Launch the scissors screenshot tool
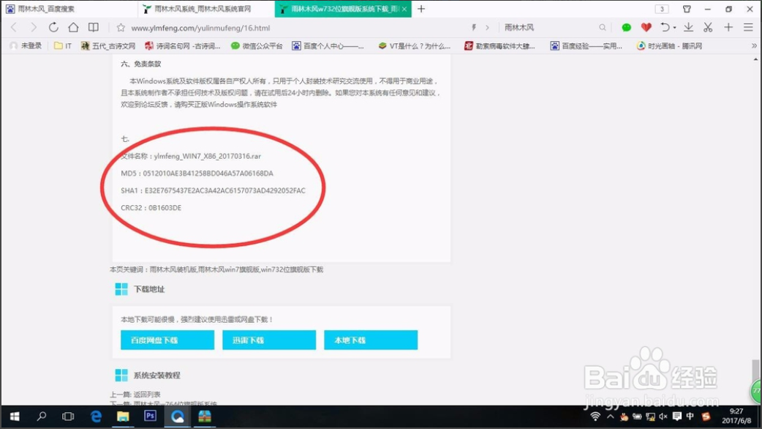This screenshot has height=429, width=762. coord(708,28)
